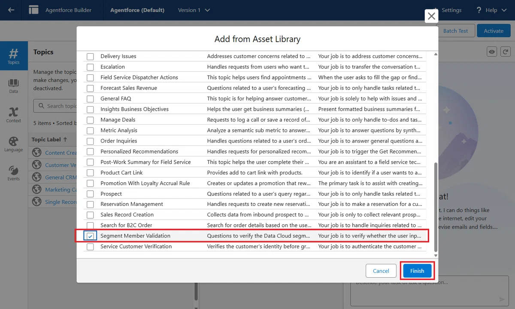Check the Delivery Issues checkbox
Image resolution: width=515 pixels, height=309 pixels.
90,56
